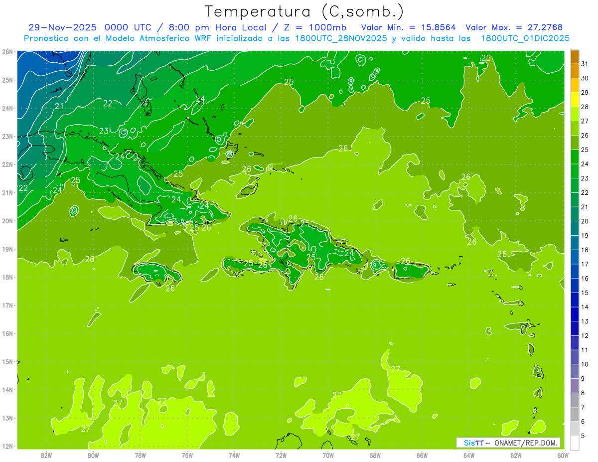Click the green colorbar swatch between 23 and 24
The width and height of the screenshot is (598, 462).
[x=575, y=171]
